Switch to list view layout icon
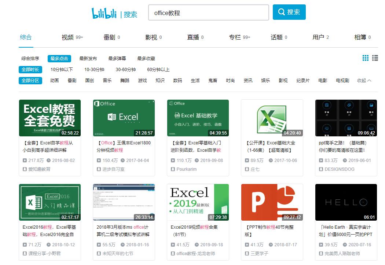385x265 pixels. point(375,58)
